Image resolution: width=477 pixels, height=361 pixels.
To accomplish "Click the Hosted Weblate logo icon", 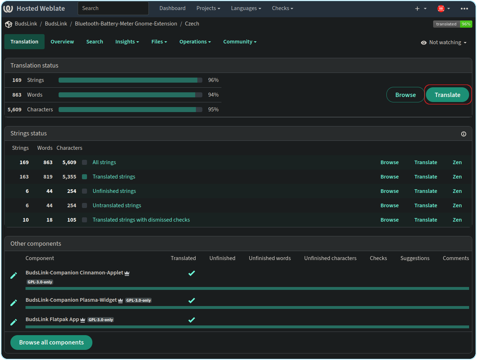I will 8,9.
